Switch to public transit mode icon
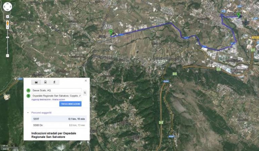This screenshot has width=259, height=151. tap(45, 82)
